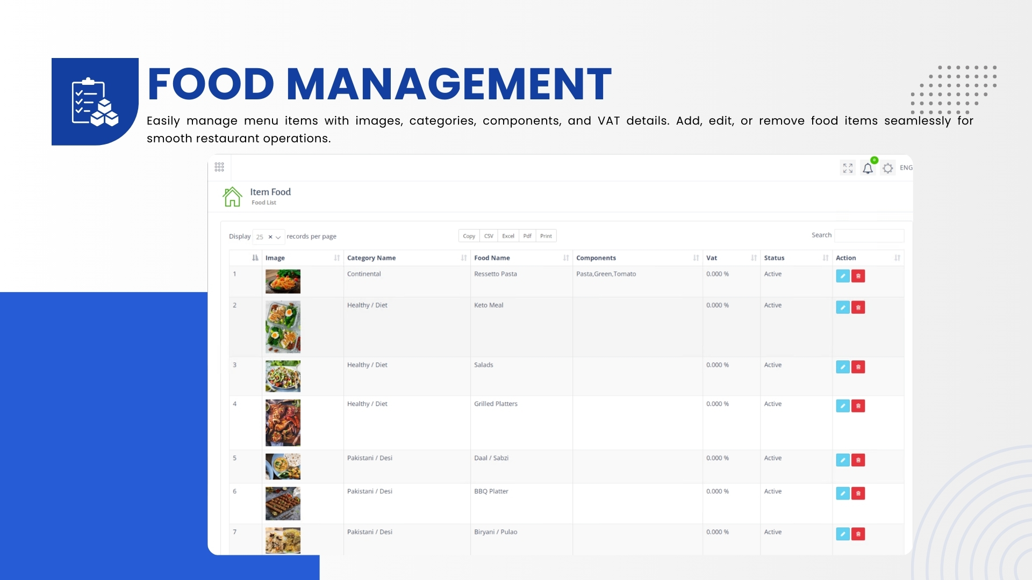Delete the BBQ Platter item
The image size is (1032, 580).
(858, 494)
